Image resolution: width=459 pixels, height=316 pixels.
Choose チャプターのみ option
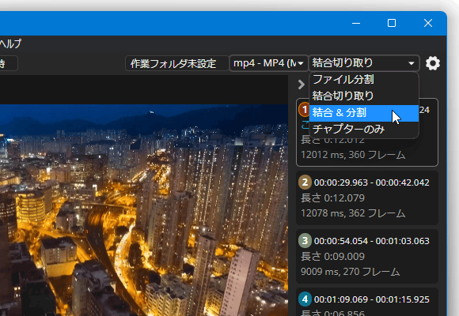[x=364, y=129]
